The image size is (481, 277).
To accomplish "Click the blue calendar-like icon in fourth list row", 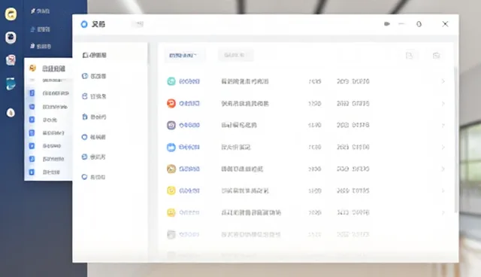I will 171,147.
